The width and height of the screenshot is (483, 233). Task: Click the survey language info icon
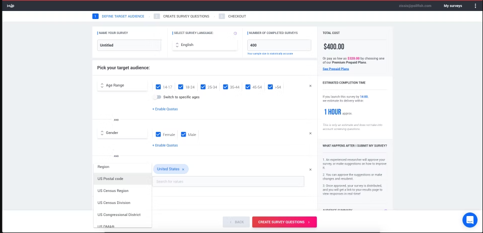coord(235,33)
